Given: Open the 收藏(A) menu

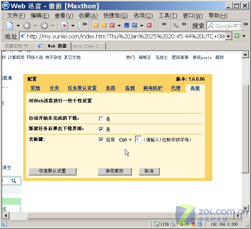Looking at the screenshot, I should click(x=88, y=16).
